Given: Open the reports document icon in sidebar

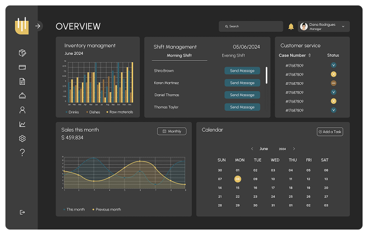Looking at the screenshot, I should (x=22, y=82).
